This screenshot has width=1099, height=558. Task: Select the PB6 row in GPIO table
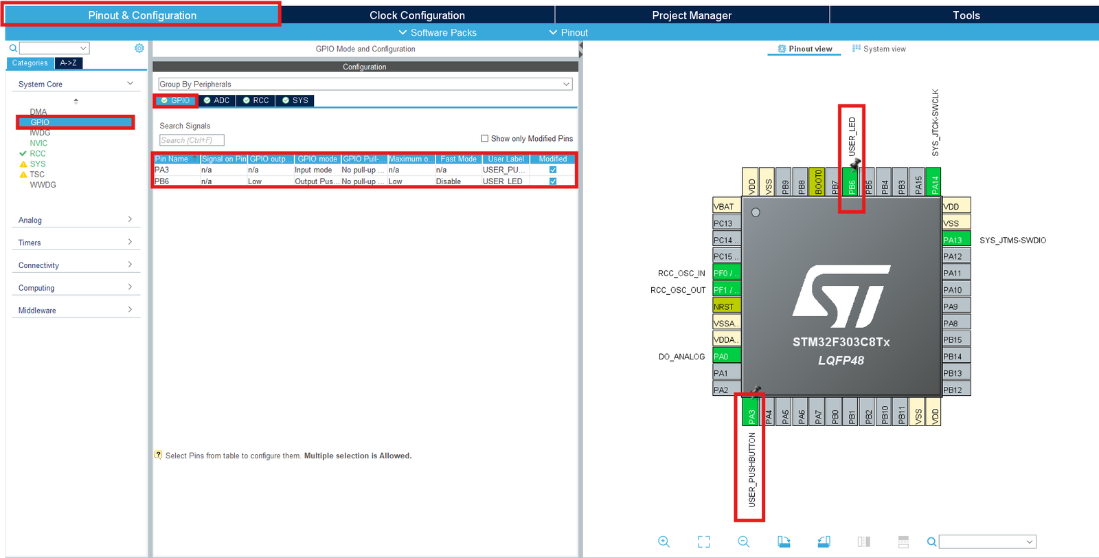pos(364,181)
